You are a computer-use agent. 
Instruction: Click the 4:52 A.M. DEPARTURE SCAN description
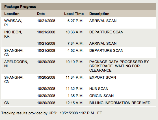click(x=106, y=50)
